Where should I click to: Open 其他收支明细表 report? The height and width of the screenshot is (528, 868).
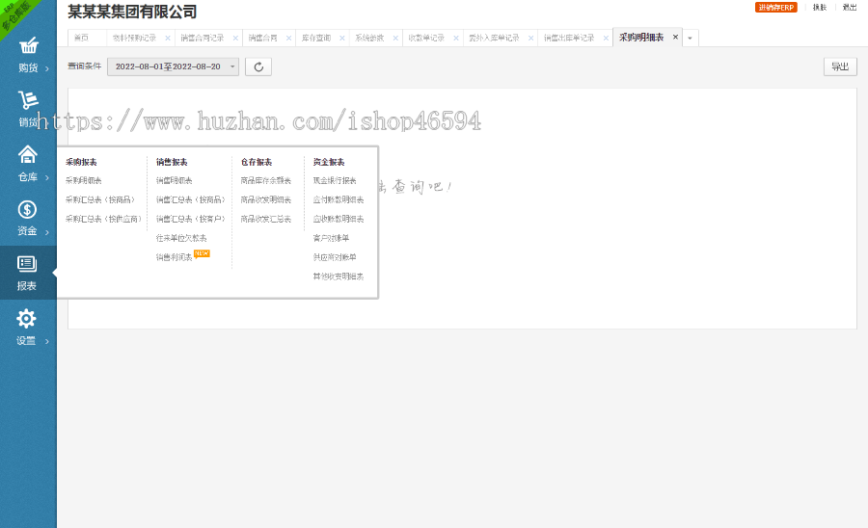[x=339, y=277]
